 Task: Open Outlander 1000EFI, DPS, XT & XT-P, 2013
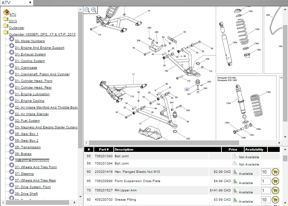42,34
